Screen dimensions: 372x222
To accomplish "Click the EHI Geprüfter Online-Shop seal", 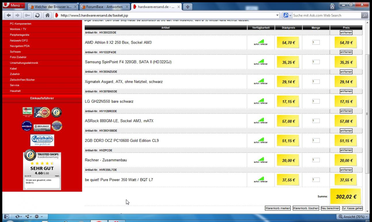I will 42,112.
